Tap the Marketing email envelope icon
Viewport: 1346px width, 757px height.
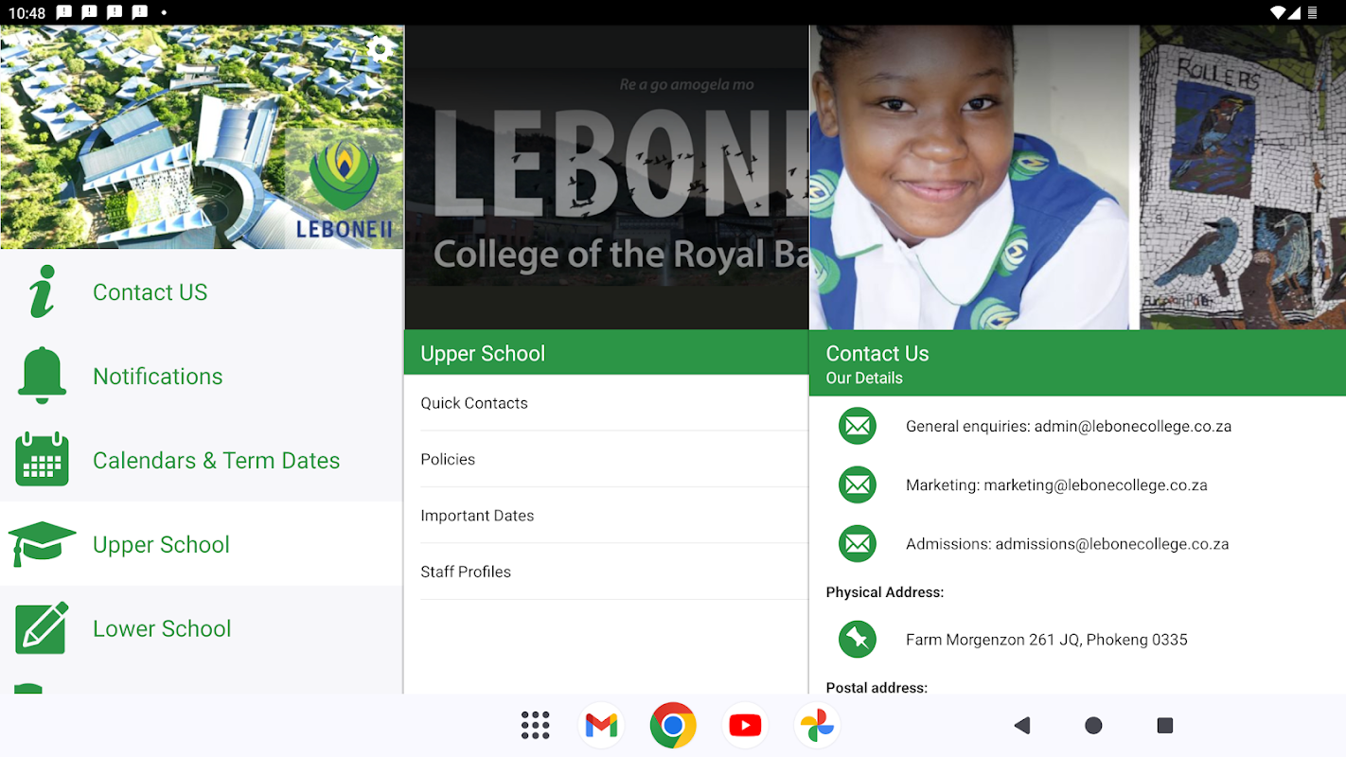click(x=858, y=485)
